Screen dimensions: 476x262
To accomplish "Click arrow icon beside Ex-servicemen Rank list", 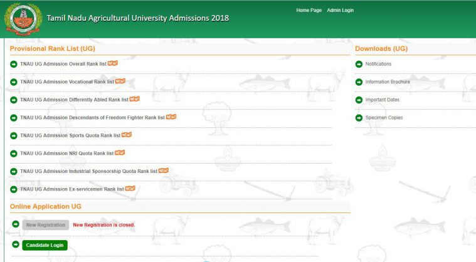I will pos(14,189).
